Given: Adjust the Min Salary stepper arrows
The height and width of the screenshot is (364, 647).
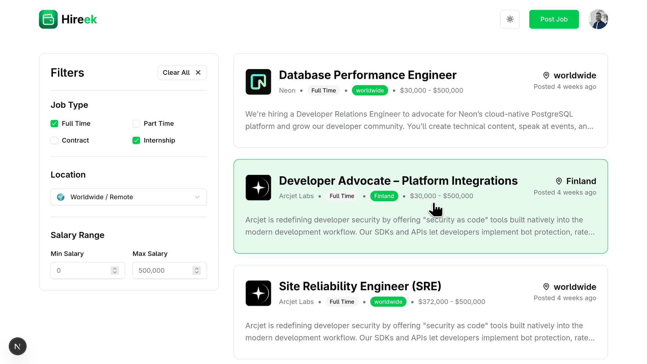Looking at the screenshot, I should (115, 270).
